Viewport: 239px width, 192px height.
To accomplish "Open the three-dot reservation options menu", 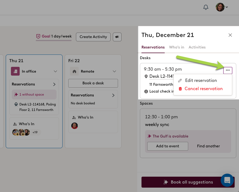I will click(x=228, y=70).
